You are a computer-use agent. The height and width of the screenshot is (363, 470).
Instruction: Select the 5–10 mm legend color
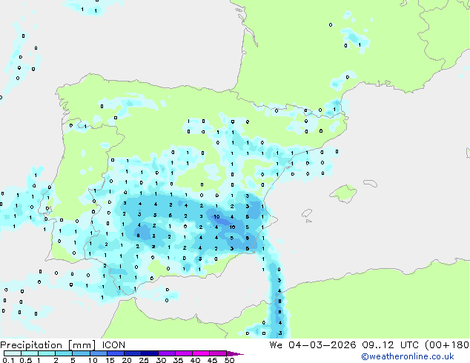click(81, 353)
